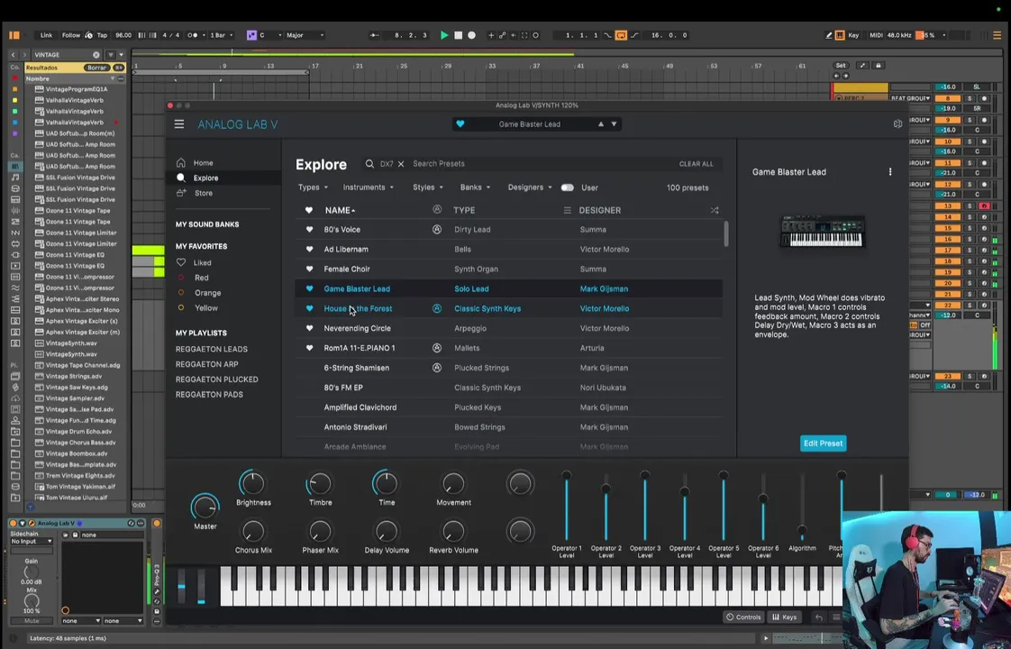Open the root note C dropdown
The width and height of the screenshot is (1011, 649).
270,35
